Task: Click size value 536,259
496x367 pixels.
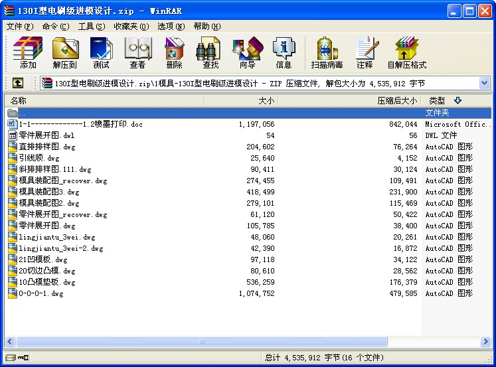Action: (x=260, y=282)
